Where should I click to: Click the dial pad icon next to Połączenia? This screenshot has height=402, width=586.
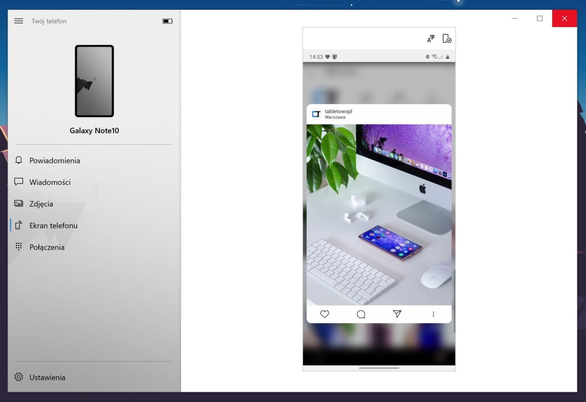(18, 247)
